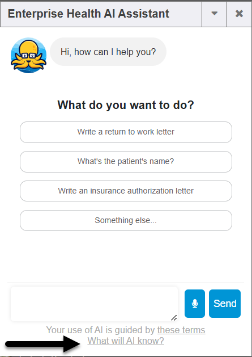
Task: Click the empty area below Something else...
Action: (126, 257)
